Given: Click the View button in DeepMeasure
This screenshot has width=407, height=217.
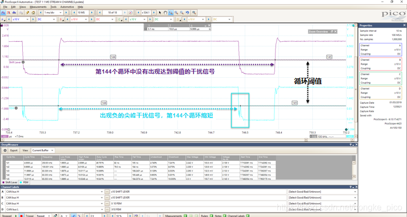Looking at the screenshot, I should pos(25,150).
